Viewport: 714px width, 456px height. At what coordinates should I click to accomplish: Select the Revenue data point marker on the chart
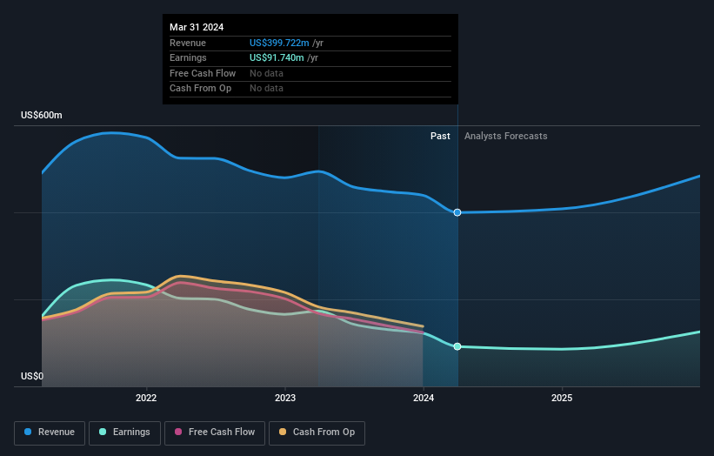[x=457, y=212]
